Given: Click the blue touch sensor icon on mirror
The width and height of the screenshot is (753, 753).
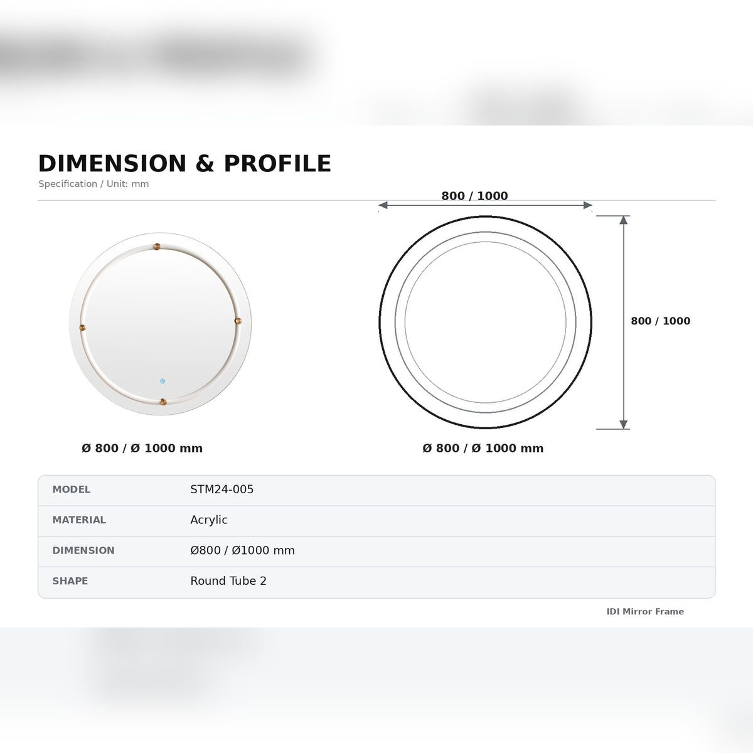Looking at the screenshot, I should point(163,381).
